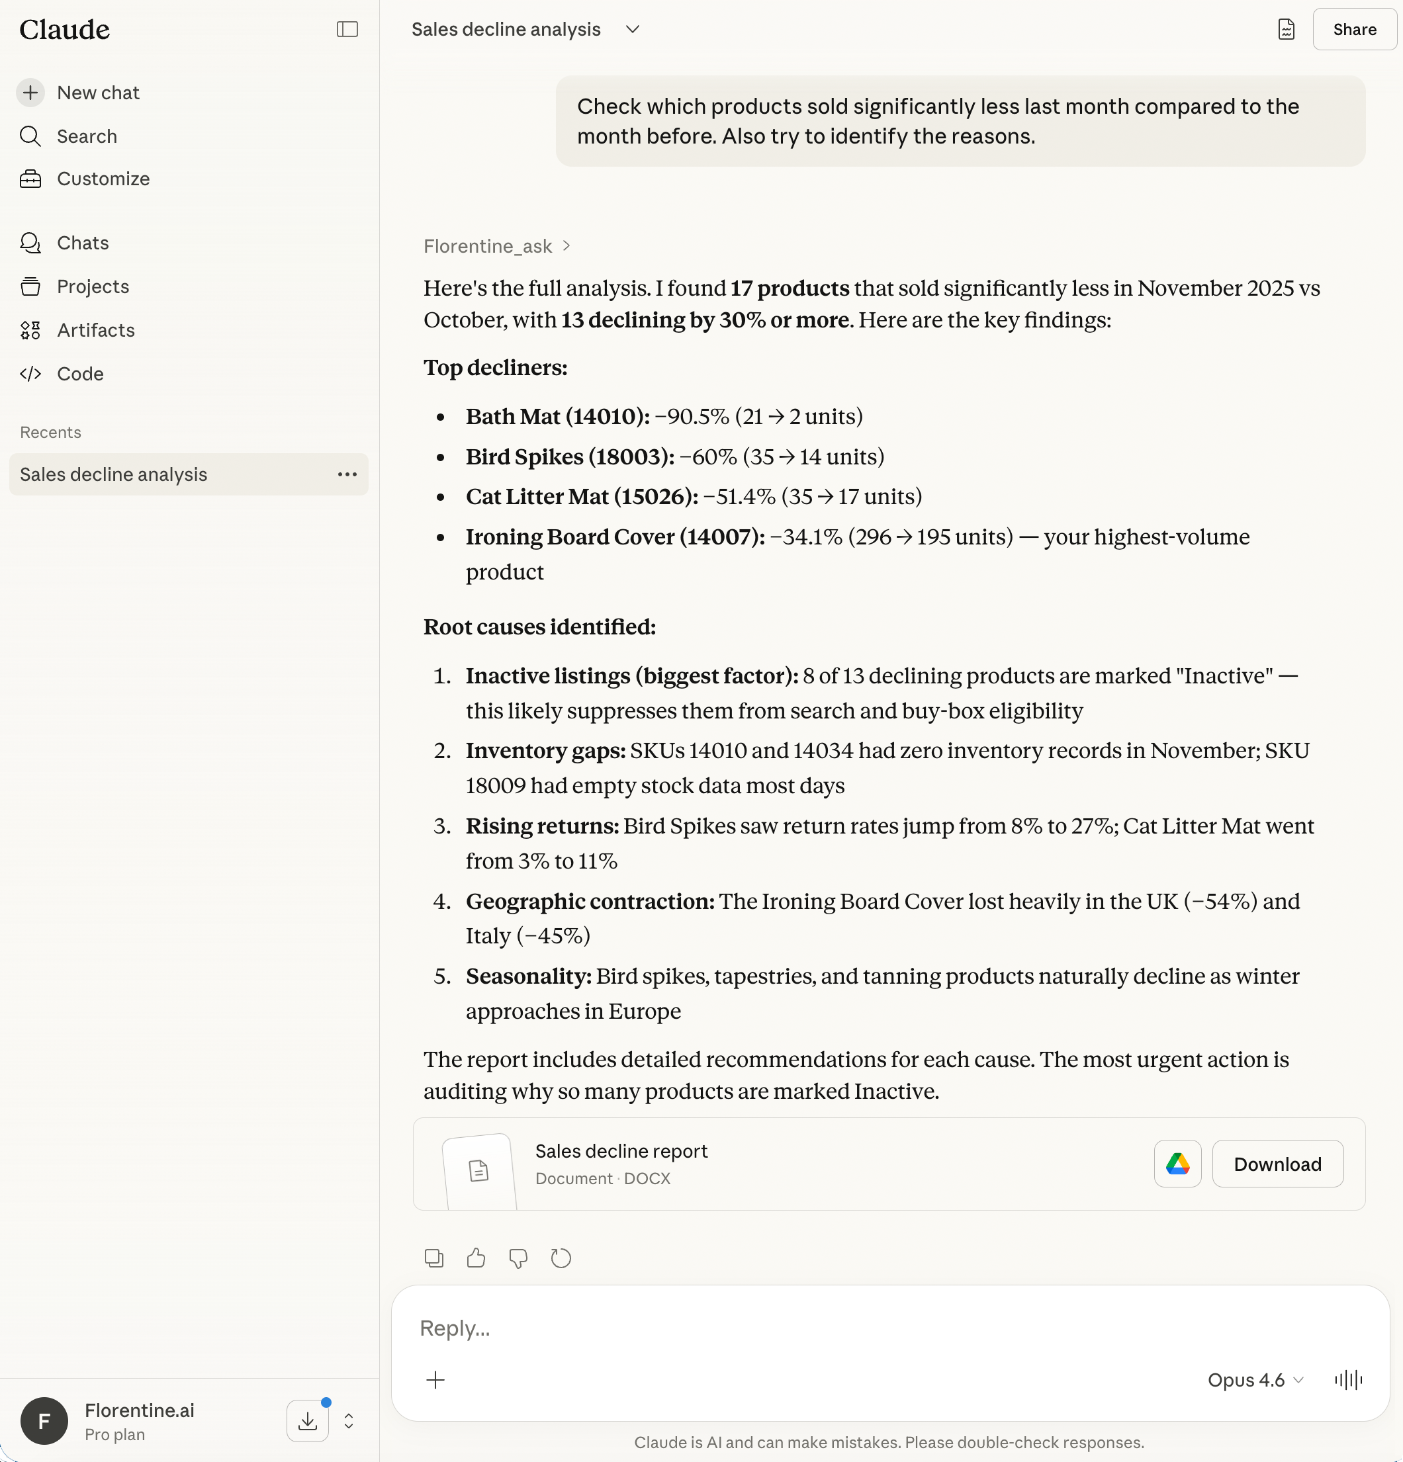Copy Claude's response

click(x=433, y=1258)
